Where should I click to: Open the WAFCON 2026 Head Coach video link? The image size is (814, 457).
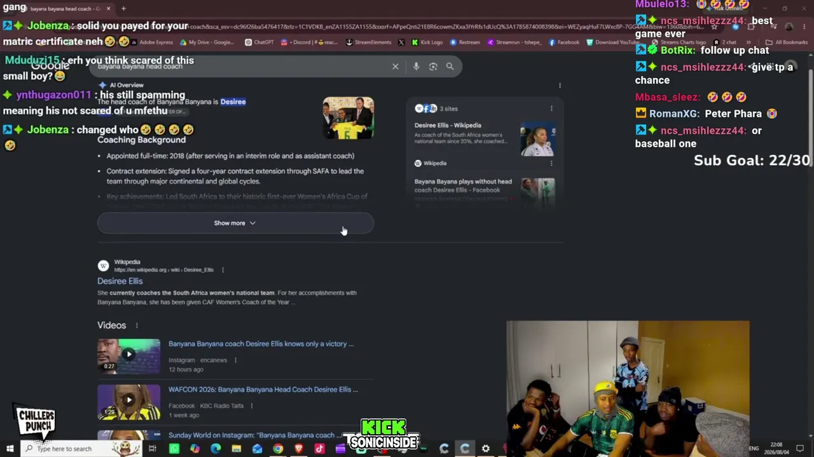pos(263,390)
